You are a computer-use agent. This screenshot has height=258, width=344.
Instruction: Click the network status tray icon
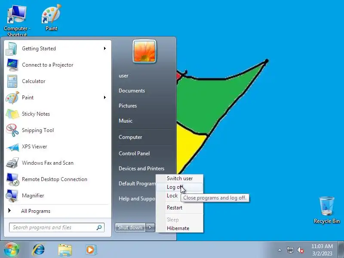click(x=290, y=250)
